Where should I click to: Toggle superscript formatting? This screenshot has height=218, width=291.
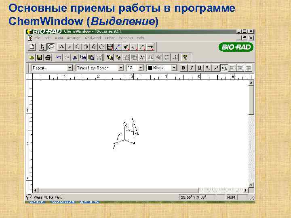tap(216, 68)
